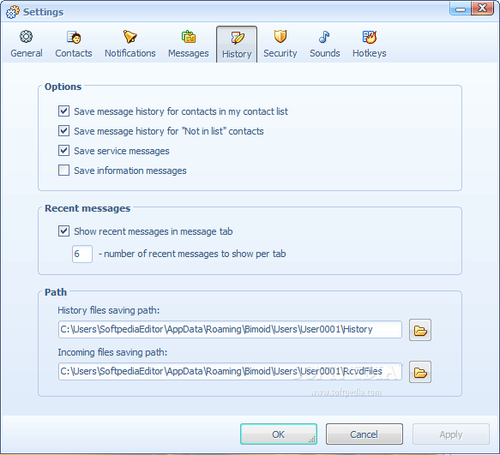Open Notifications bell icon
The width and height of the screenshot is (500, 455).
pos(130,37)
